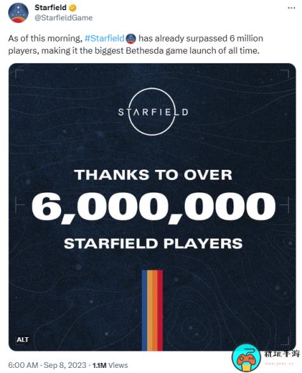Open the @StarfieldGame handle
This screenshot has width=302, height=373.
pos(64,18)
